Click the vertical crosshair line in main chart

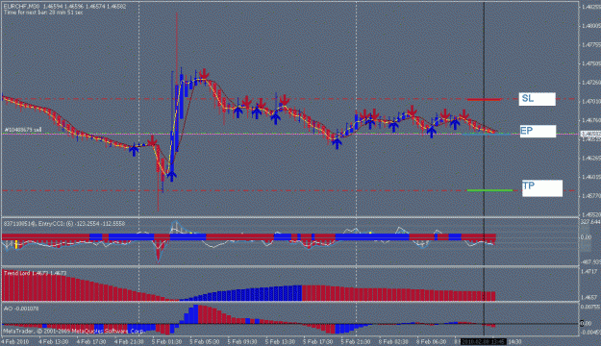(x=484, y=109)
